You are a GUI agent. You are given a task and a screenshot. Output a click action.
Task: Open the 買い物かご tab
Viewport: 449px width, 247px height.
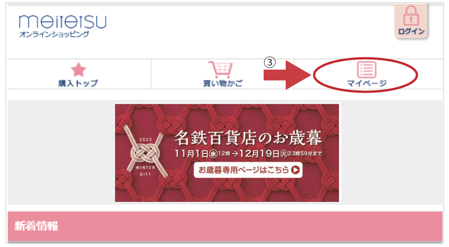point(222,74)
